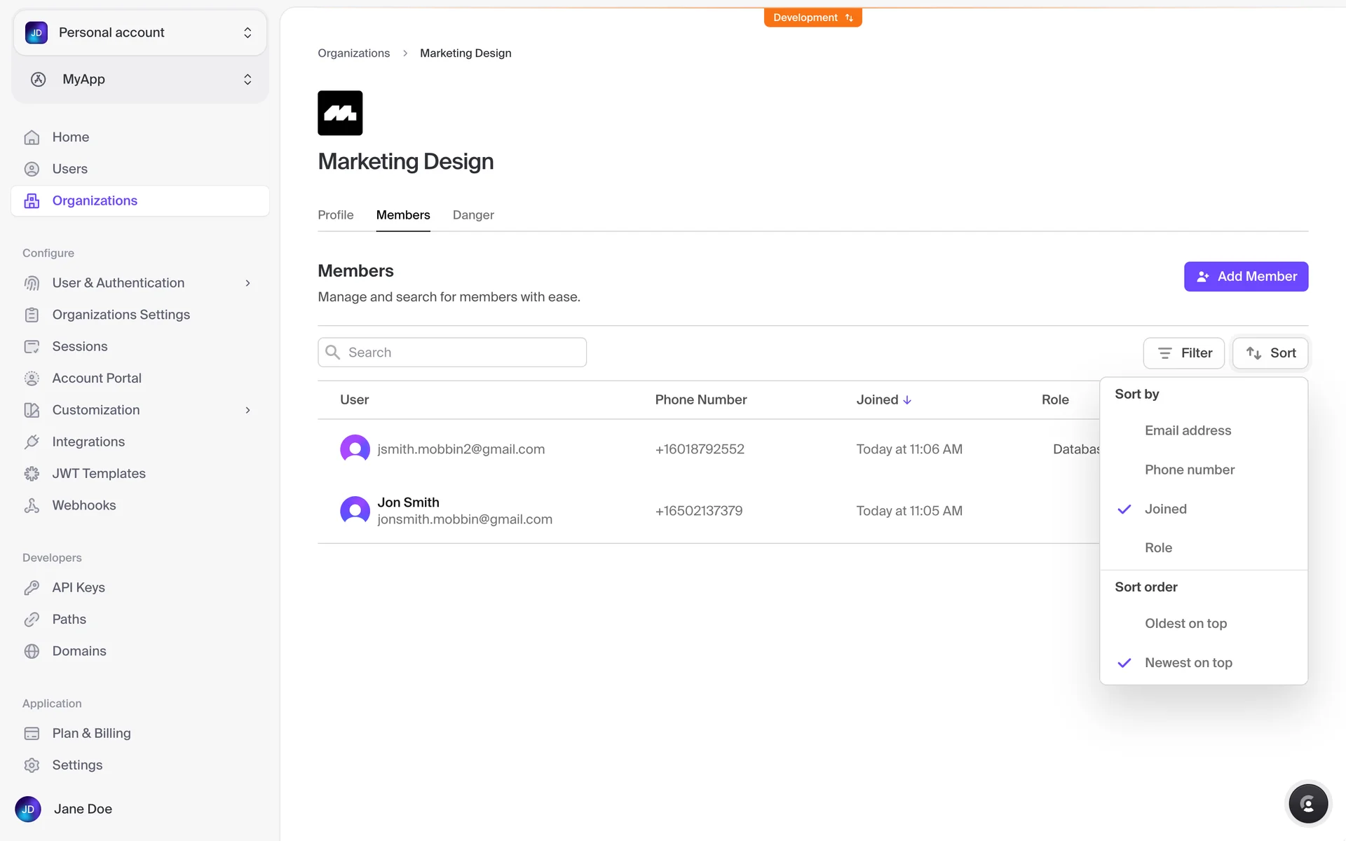Click the Home icon in sidebar
The image size is (1346, 841).
coord(32,137)
